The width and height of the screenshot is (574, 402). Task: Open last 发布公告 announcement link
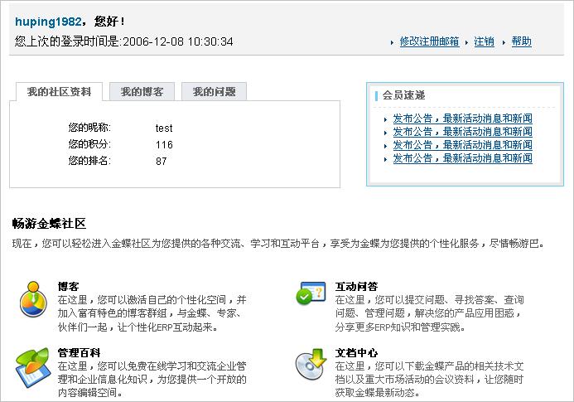[x=462, y=158]
